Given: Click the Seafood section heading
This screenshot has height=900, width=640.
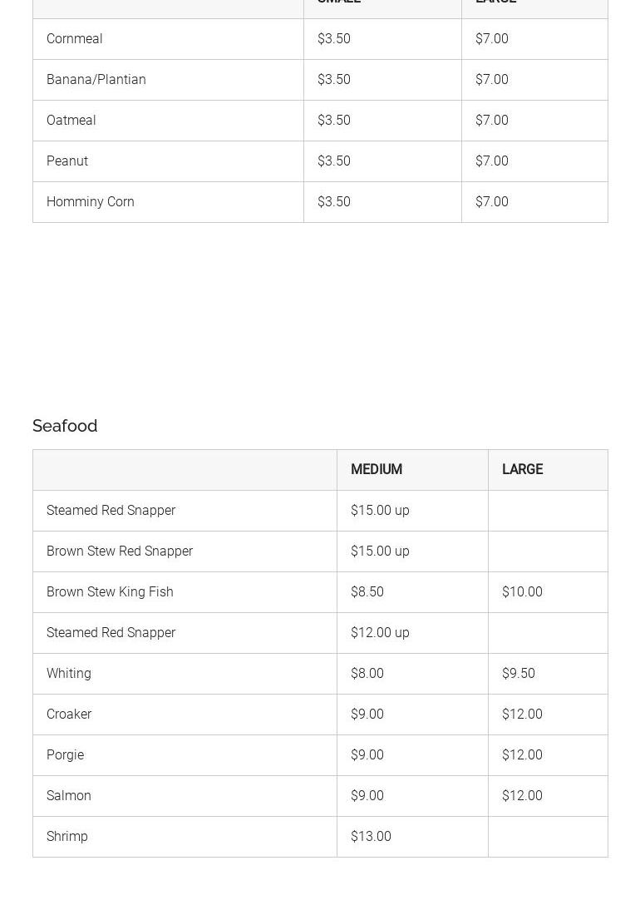Looking at the screenshot, I should [x=65, y=426].
